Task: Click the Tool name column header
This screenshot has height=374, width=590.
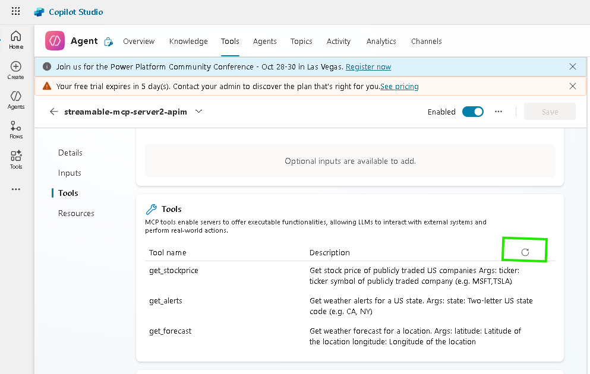Action: coord(168,252)
